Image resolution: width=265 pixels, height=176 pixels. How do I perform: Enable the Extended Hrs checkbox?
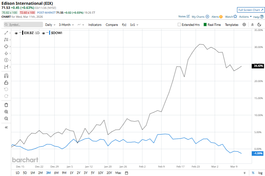click(x=179, y=25)
